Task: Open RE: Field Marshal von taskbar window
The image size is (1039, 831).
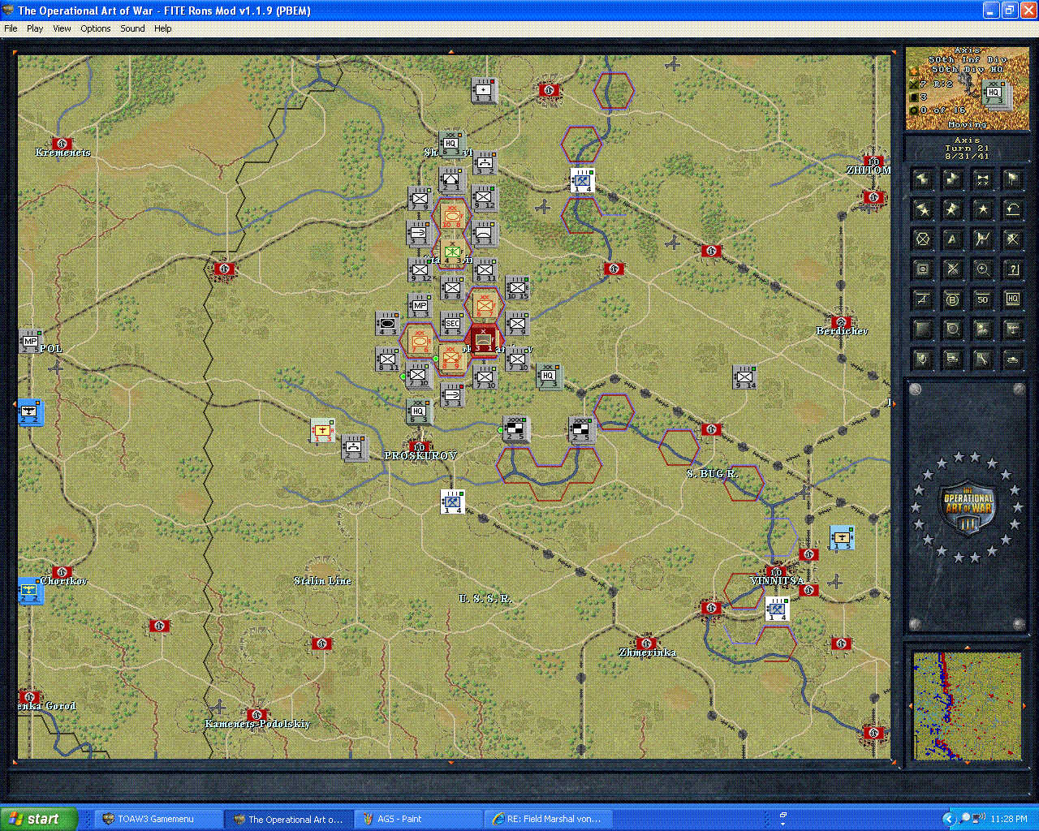Action: (547, 819)
